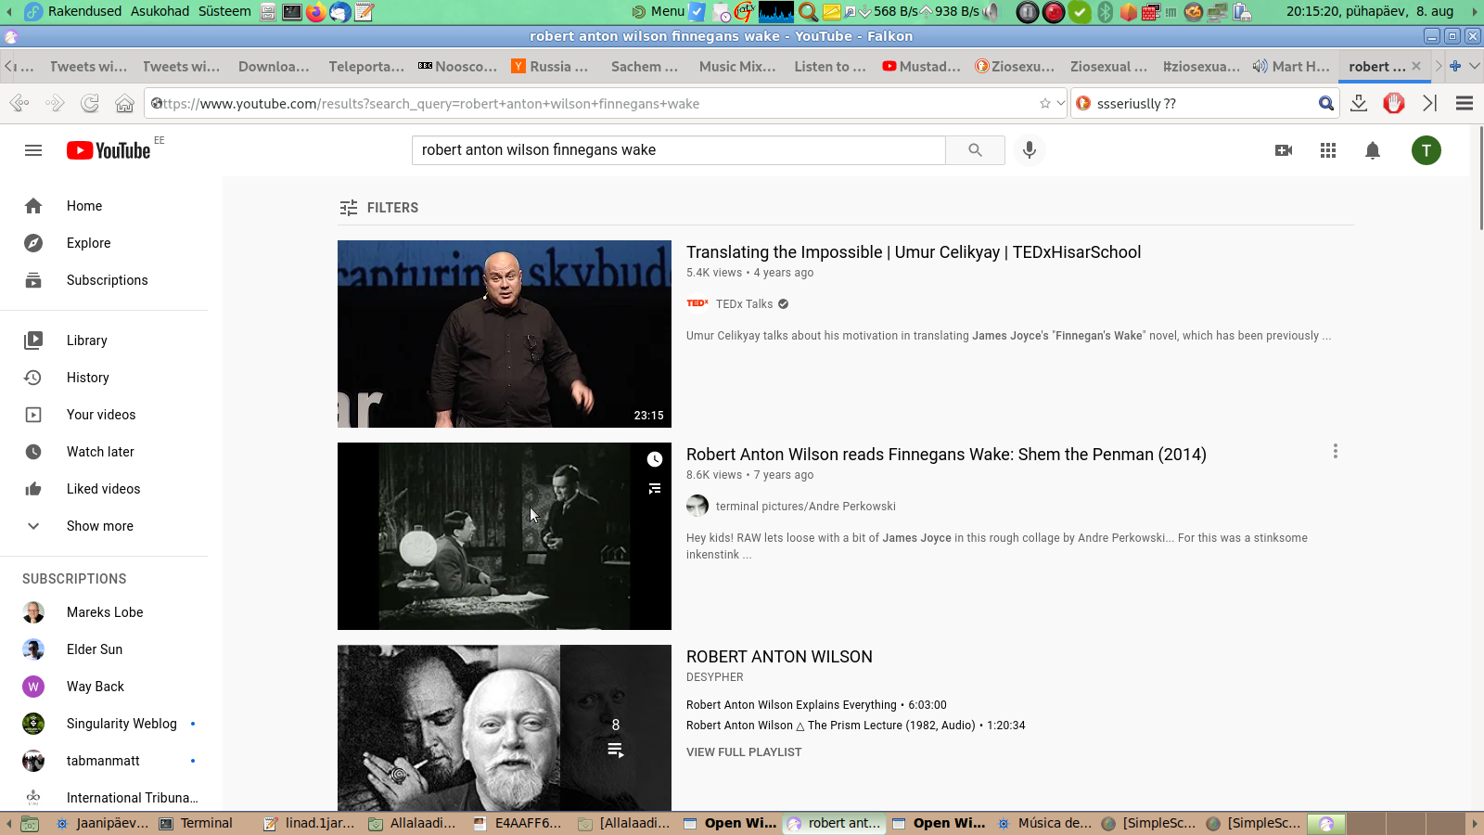The width and height of the screenshot is (1484, 835).
Task: Reload the current page
Action: 90,103
